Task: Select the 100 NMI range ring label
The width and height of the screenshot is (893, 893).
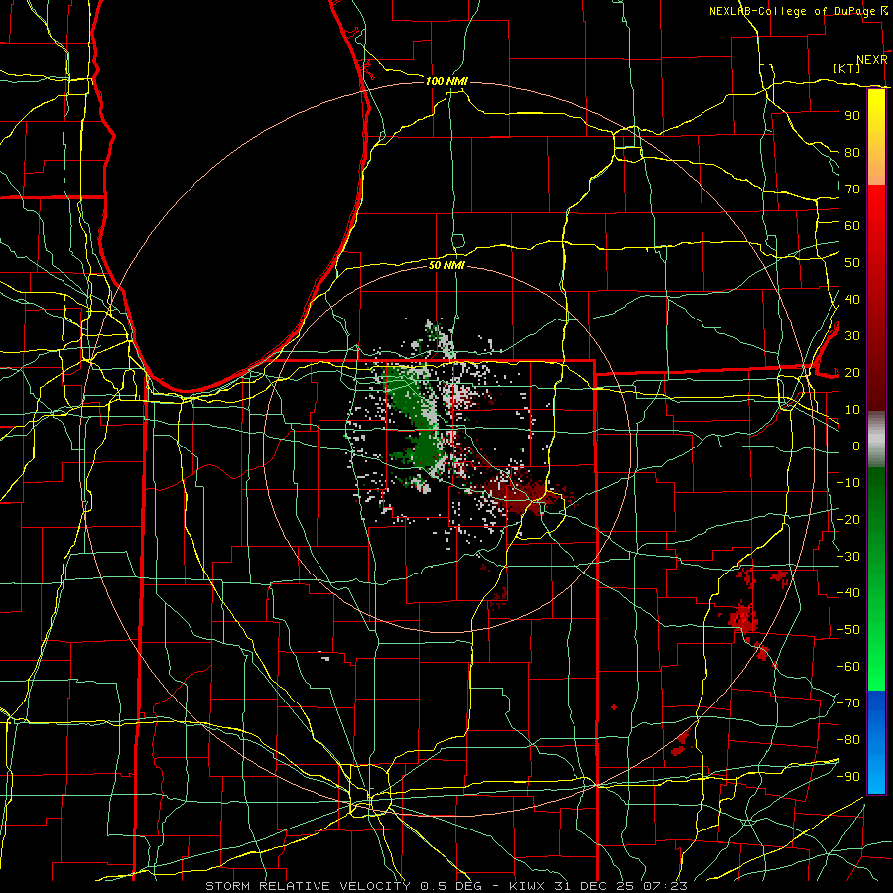Action: 446,81
